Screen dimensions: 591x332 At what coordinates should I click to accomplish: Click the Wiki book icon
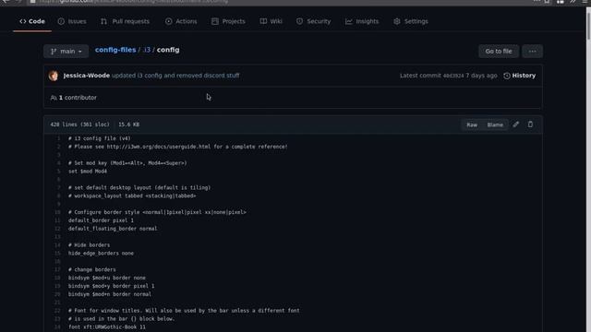(263, 21)
